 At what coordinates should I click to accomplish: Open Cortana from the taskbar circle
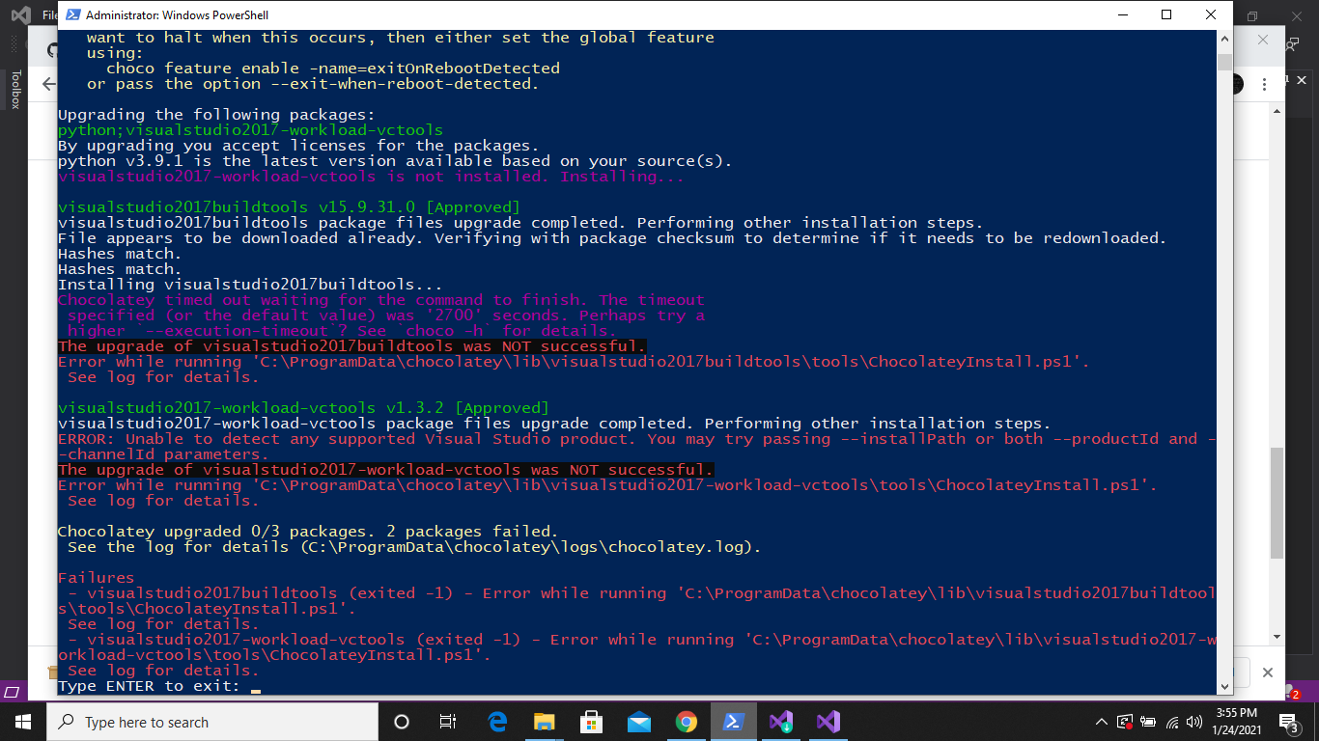[402, 722]
